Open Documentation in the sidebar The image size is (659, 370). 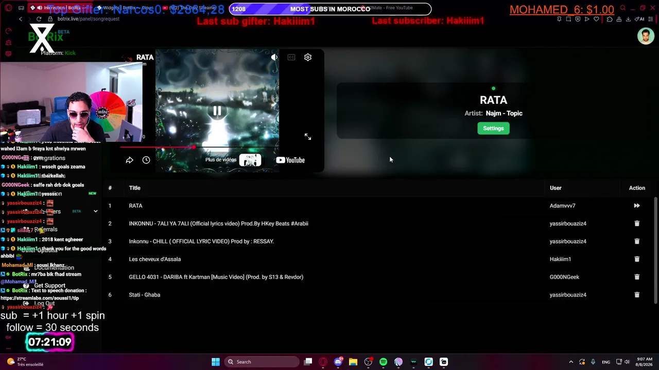(54, 268)
